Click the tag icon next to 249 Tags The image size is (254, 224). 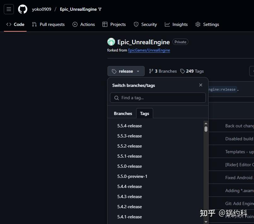[182, 71]
